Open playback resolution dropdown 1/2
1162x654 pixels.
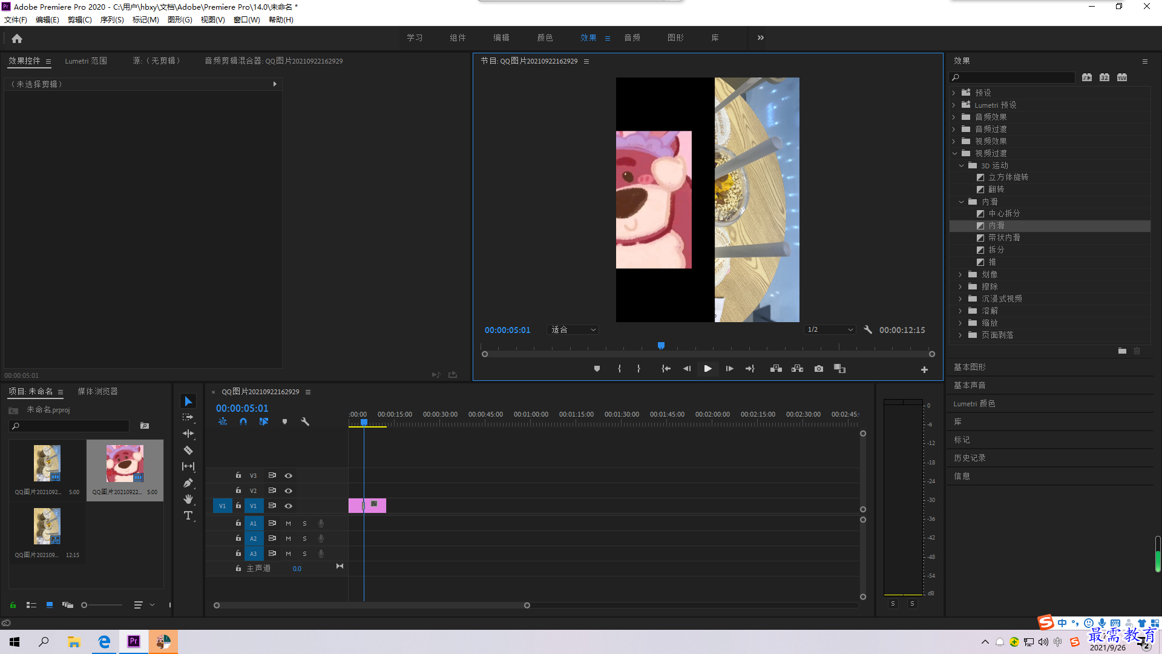(x=830, y=330)
